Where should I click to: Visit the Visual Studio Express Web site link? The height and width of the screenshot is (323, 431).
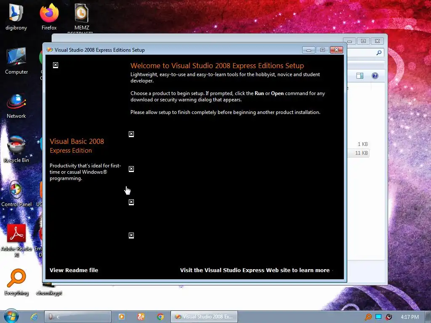(255, 270)
